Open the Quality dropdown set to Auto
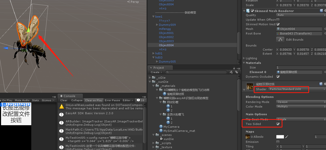Image resolution: width=326 pixels, height=150 pixels. pos(301,15)
